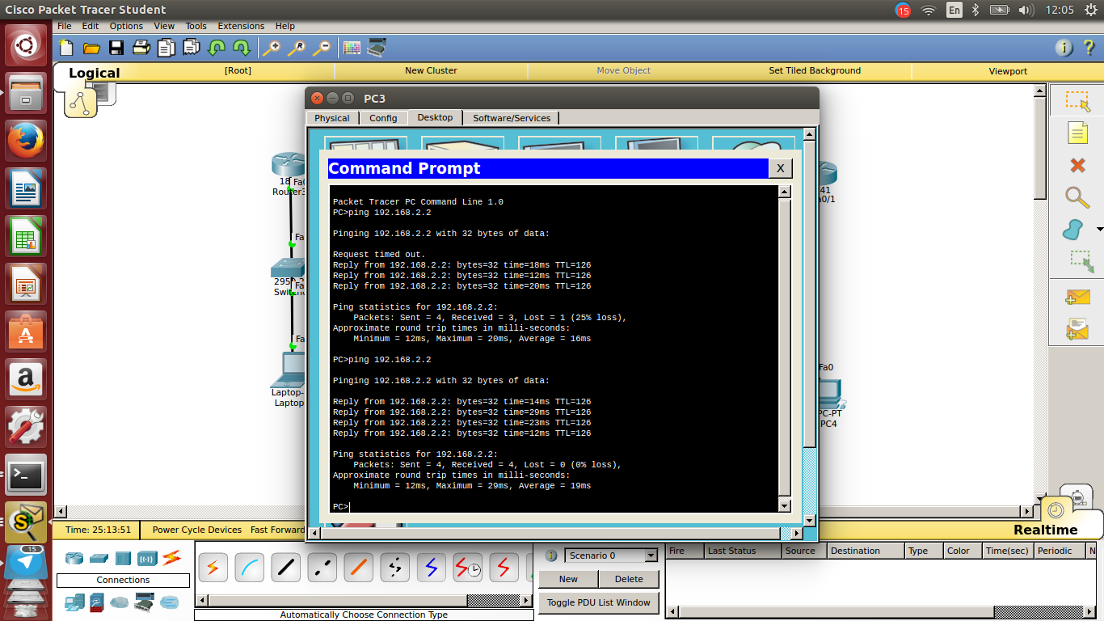Click the command prompt input line

click(x=554, y=507)
